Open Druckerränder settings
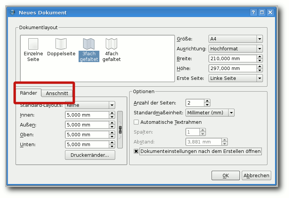This screenshot has height=198, width=289. click(x=90, y=155)
